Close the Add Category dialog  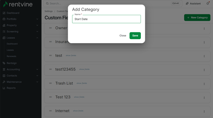(123, 35)
